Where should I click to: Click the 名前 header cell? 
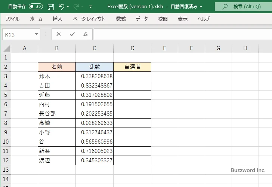[57, 67]
